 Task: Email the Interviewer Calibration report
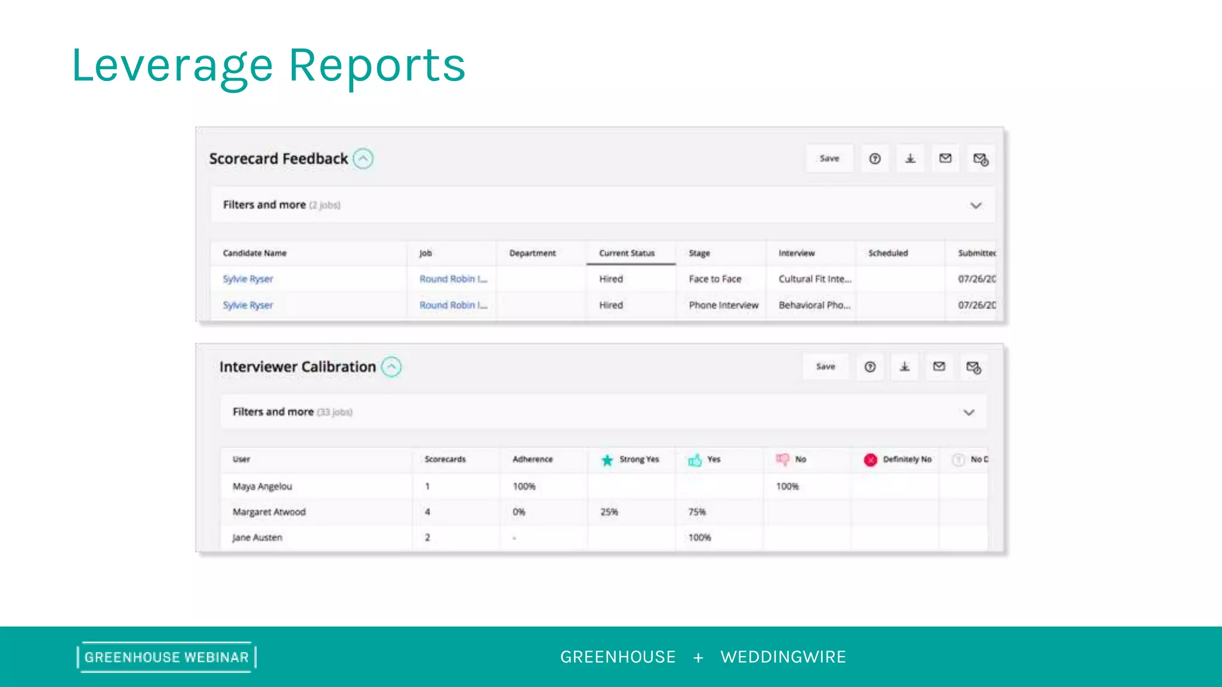click(939, 367)
